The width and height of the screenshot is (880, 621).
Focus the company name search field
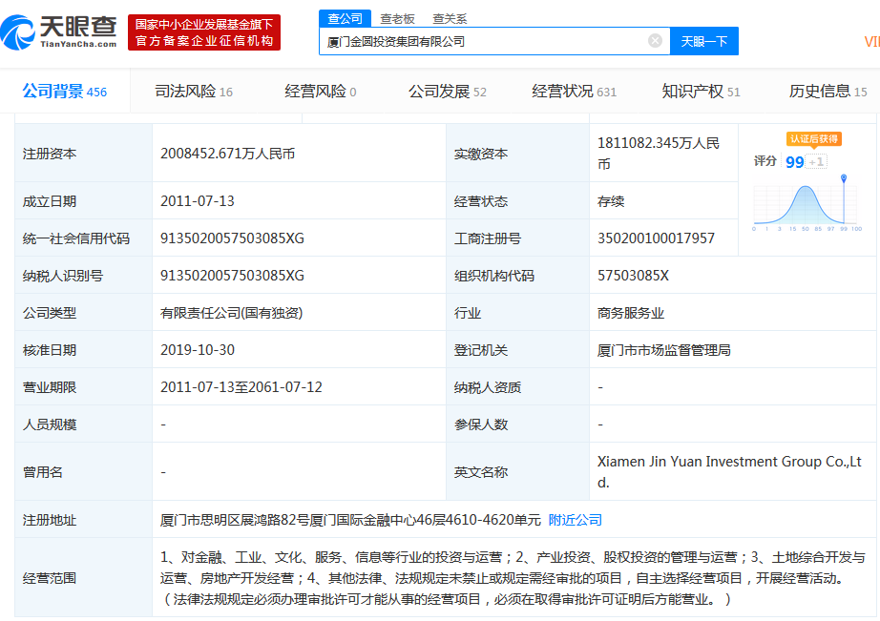(x=482, y=41)
